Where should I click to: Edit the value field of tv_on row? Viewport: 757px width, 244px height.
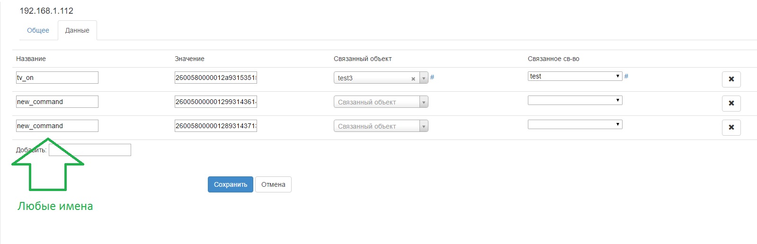216,78
